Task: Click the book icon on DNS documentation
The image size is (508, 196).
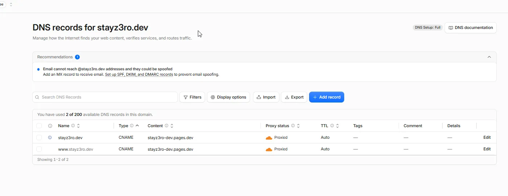Action: [x=451, y=28]
